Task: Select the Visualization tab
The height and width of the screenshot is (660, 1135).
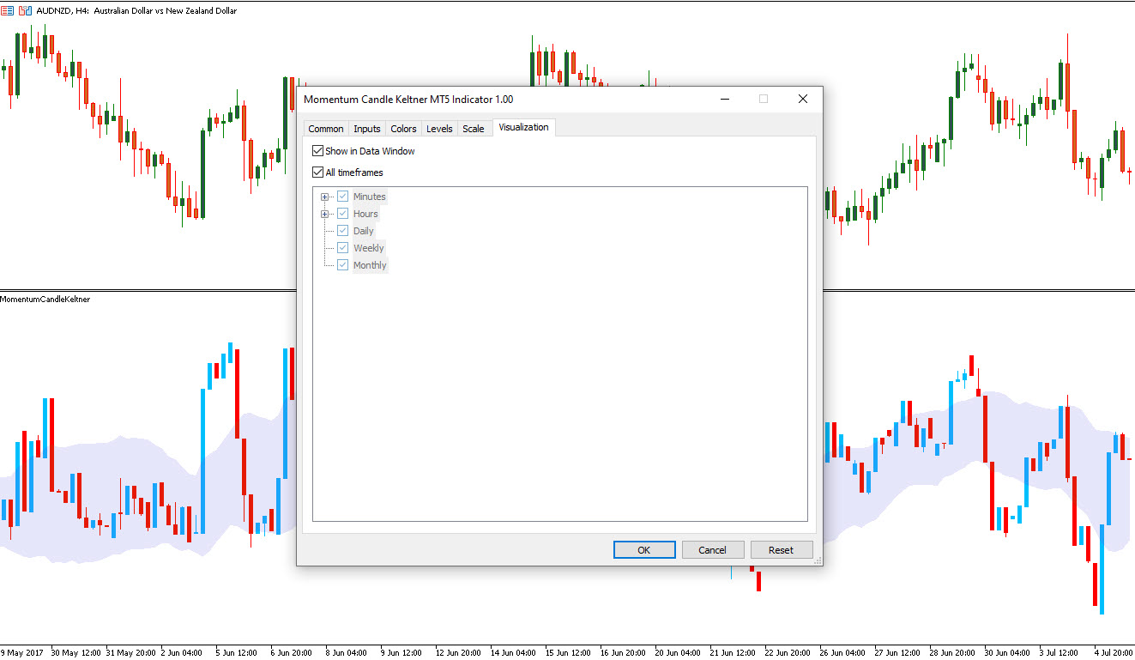Action: pos(523,128)
